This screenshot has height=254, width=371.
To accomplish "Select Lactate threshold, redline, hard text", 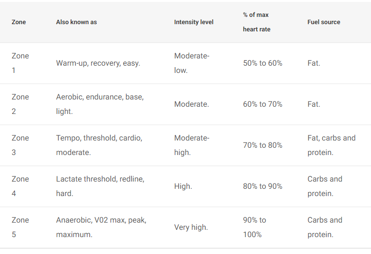I will pos(100,186).
